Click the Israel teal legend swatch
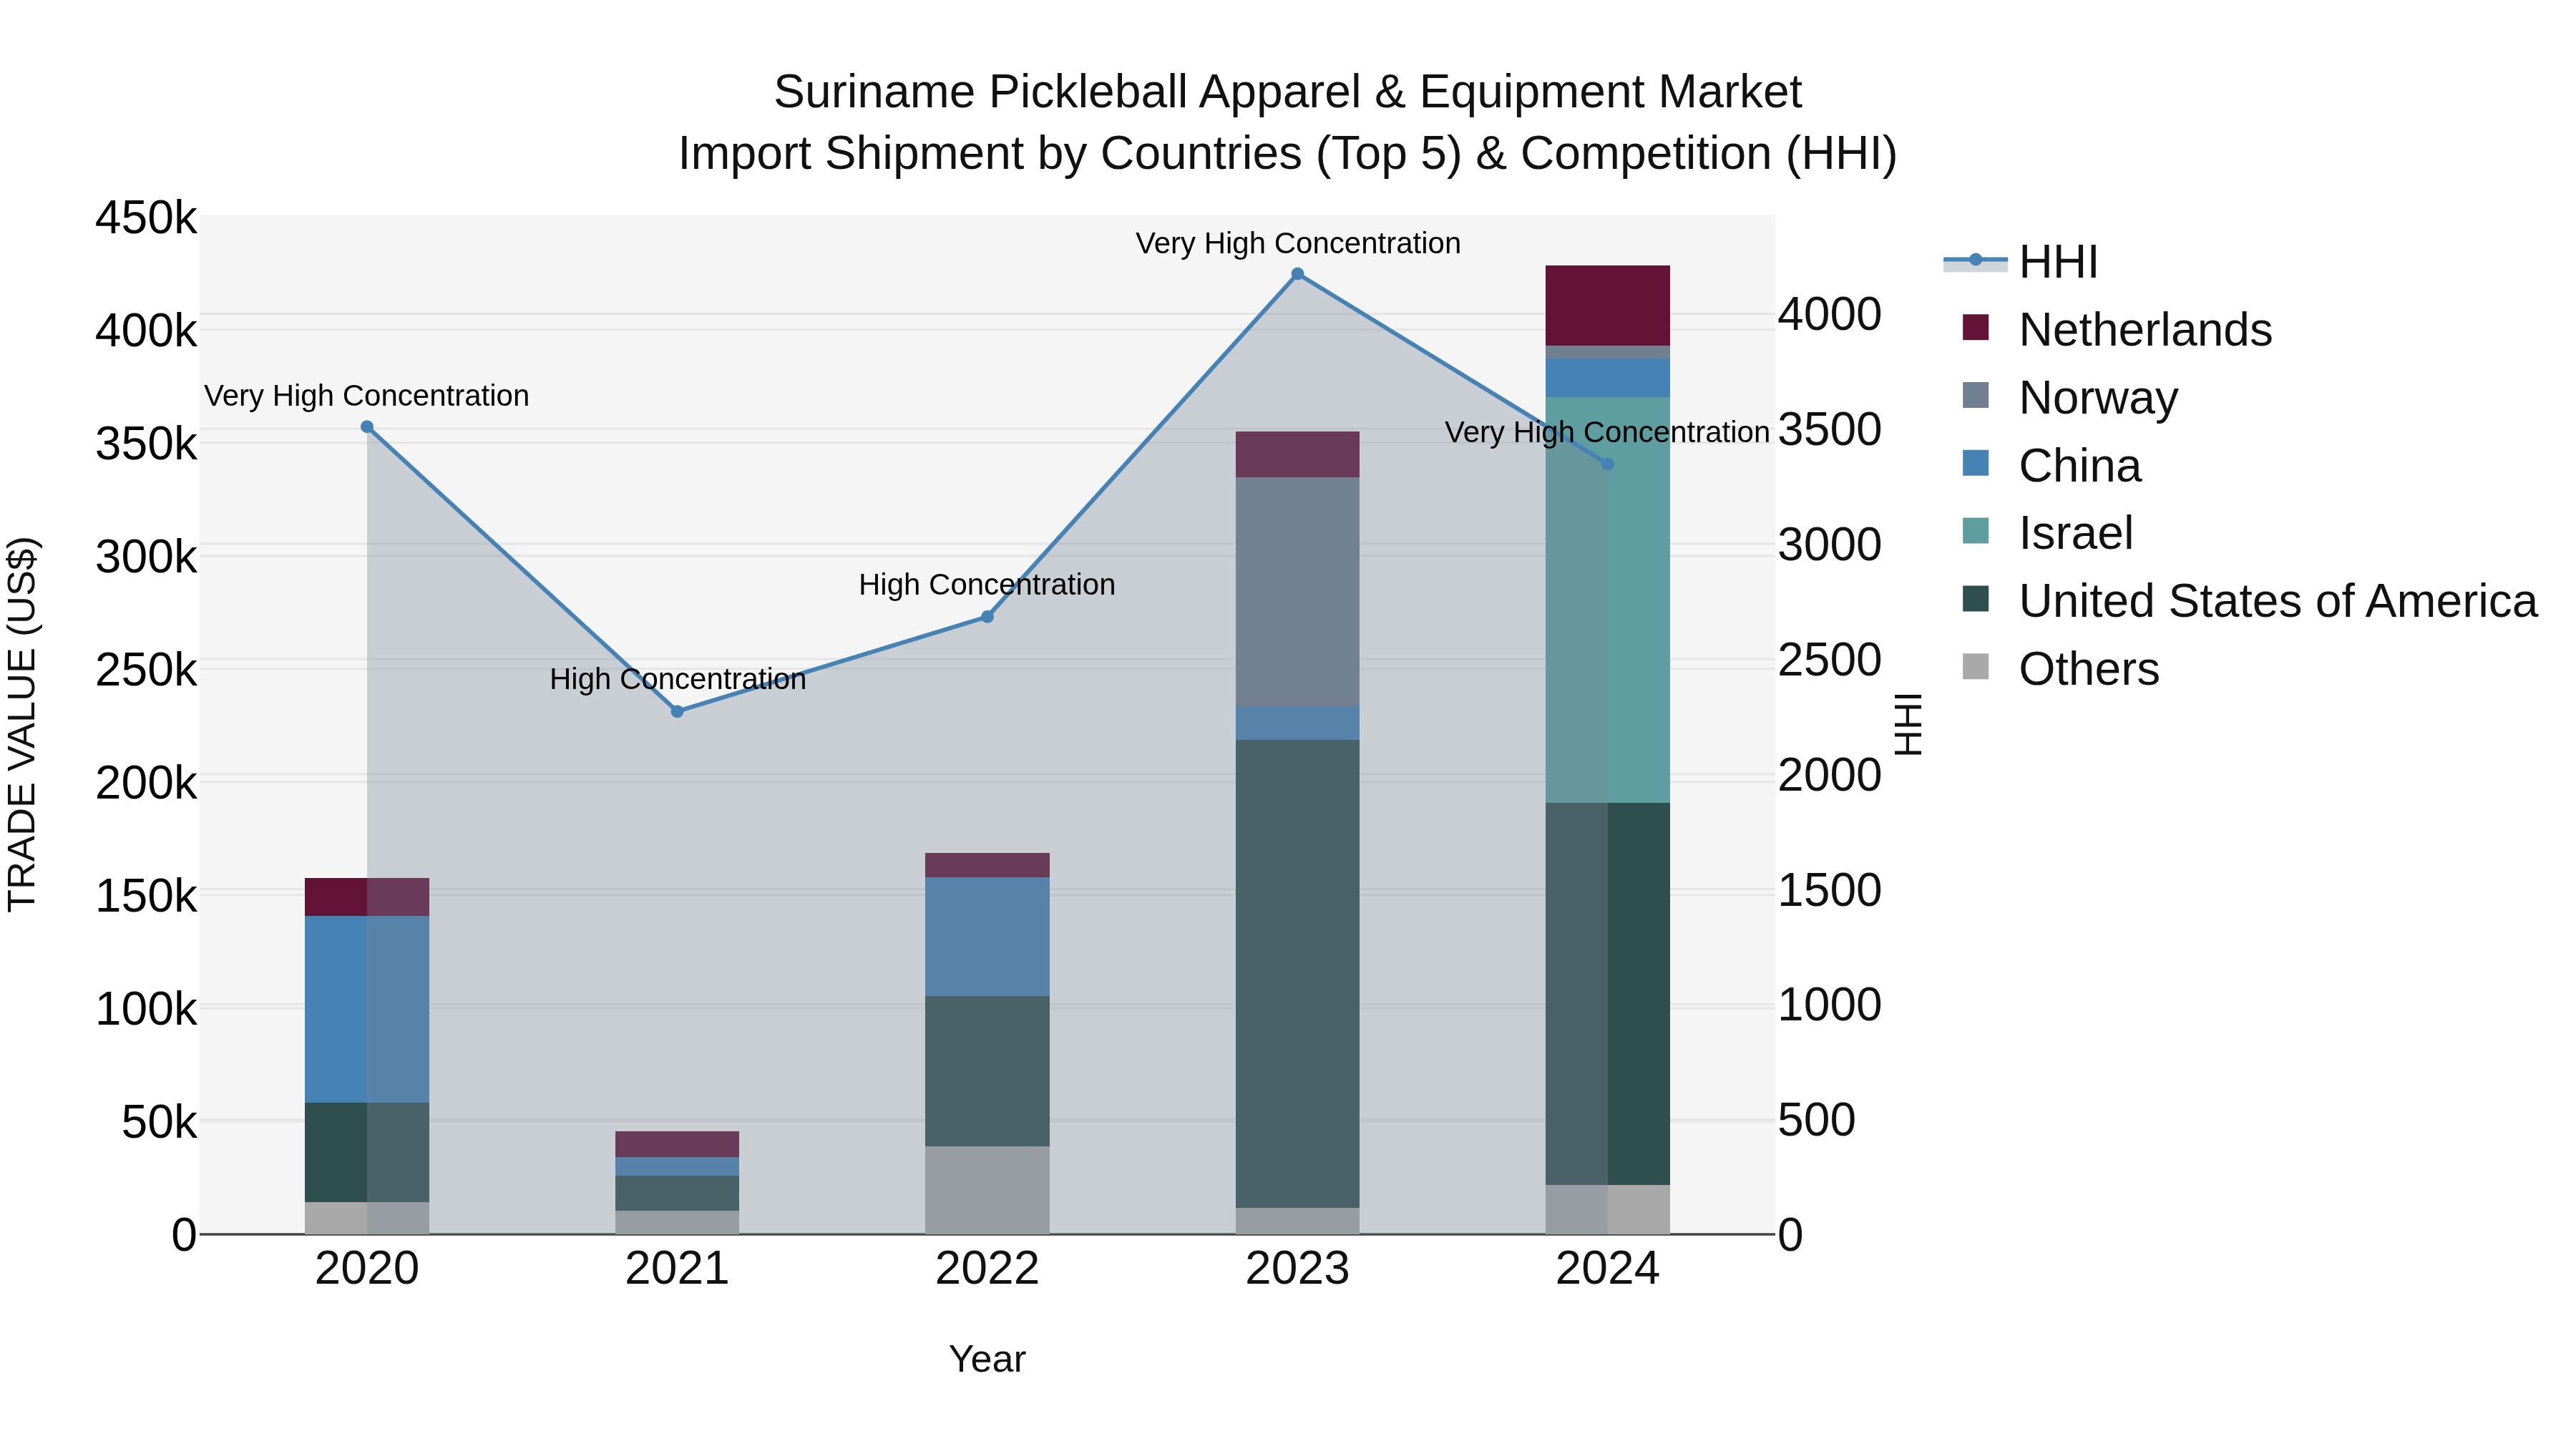2576x1449 pixels. click(x=1976, y=530)
